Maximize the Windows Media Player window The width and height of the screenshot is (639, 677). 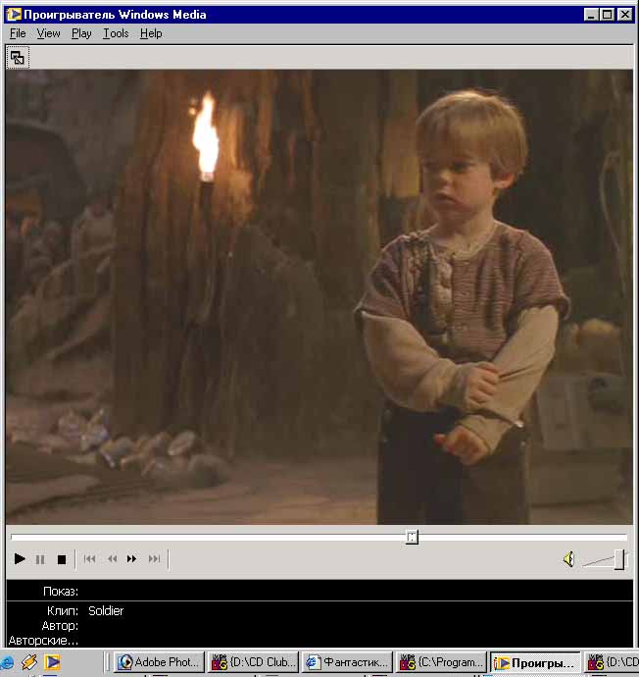[607, 15]
